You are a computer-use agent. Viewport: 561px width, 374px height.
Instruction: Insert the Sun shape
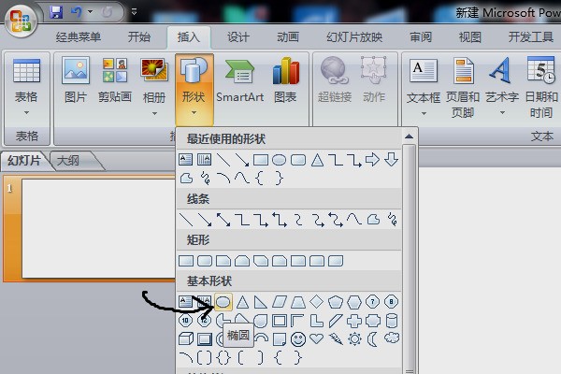354,338
